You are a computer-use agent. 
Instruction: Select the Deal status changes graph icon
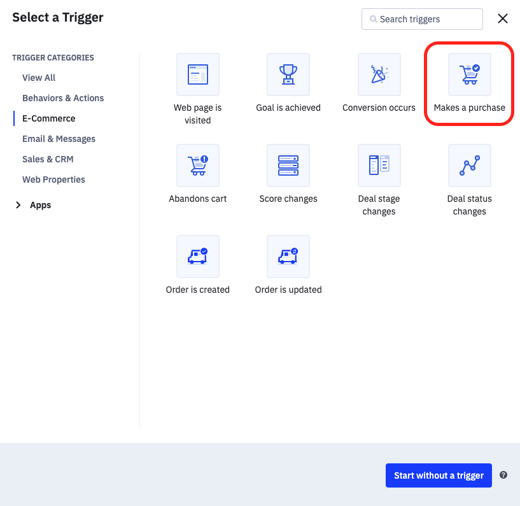click(470, 165)
